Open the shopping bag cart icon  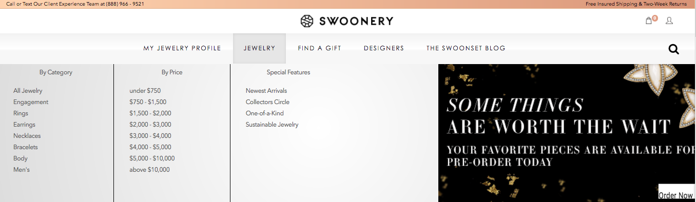pos(649,21)
